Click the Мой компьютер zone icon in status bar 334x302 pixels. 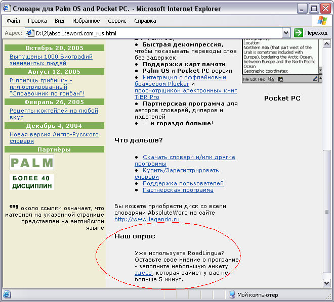point(232,294)
